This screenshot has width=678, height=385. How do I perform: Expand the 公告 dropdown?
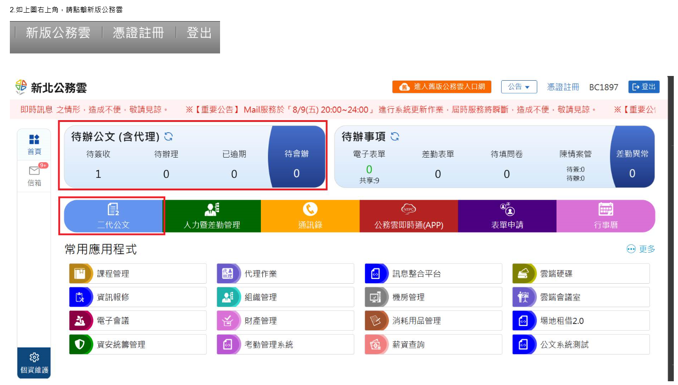tap(519, 87)
